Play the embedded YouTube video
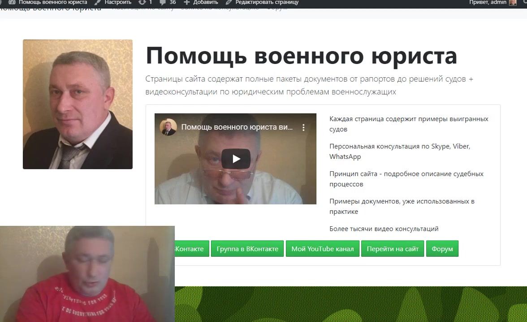 (x=236, y=159)
